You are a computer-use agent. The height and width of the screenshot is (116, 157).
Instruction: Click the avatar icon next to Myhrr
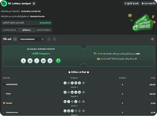click(4, 94)
